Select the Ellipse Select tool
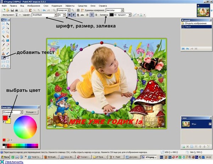 tap(4, 32)
